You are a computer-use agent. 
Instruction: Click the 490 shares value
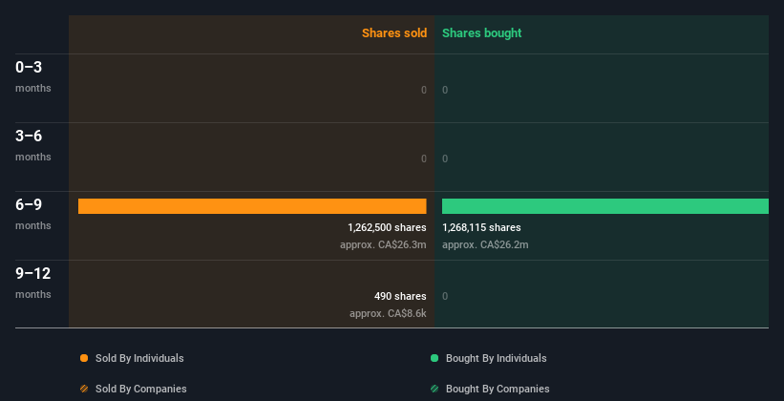tap(400, 296)
